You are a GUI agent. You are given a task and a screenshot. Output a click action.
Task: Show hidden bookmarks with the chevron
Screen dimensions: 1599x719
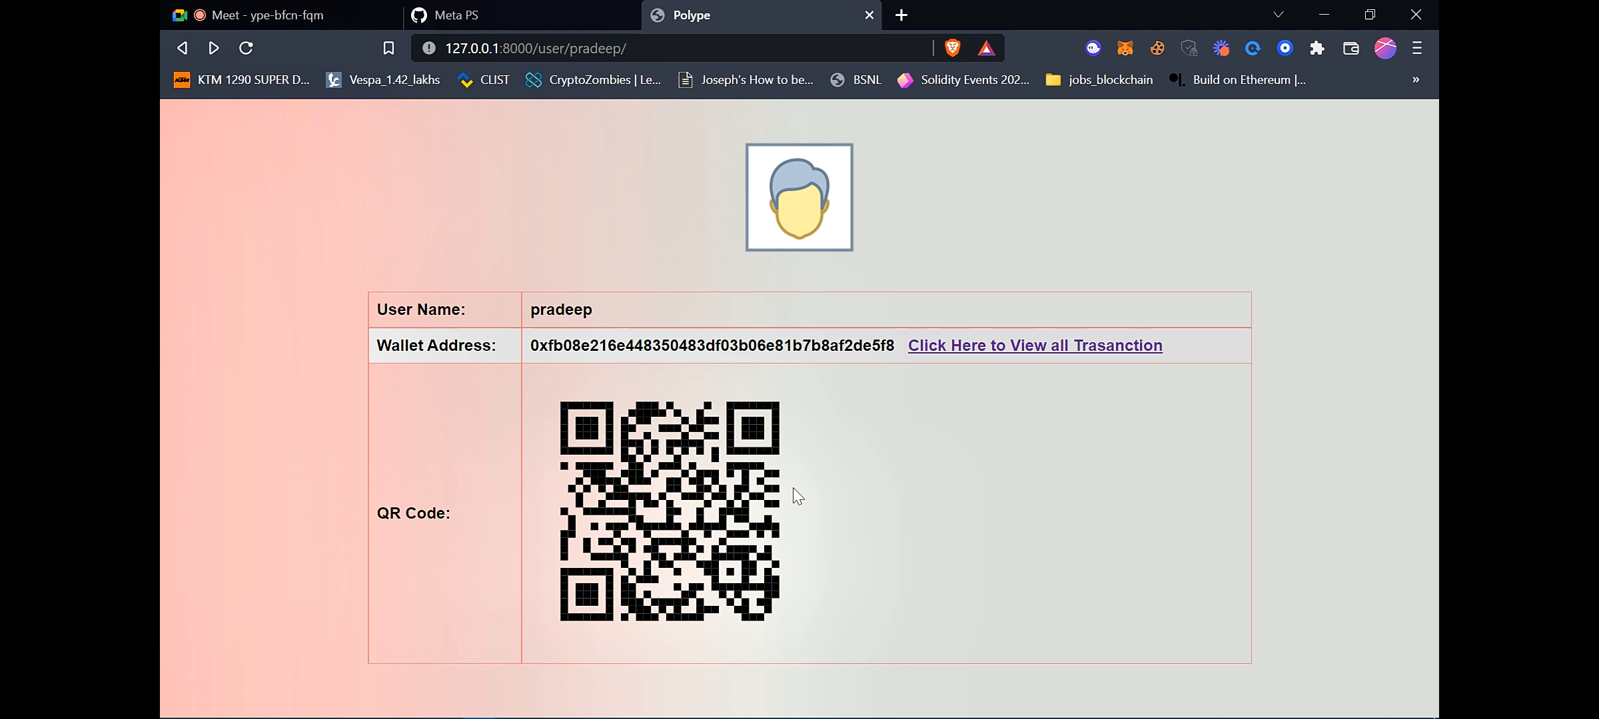[1416, 80]
